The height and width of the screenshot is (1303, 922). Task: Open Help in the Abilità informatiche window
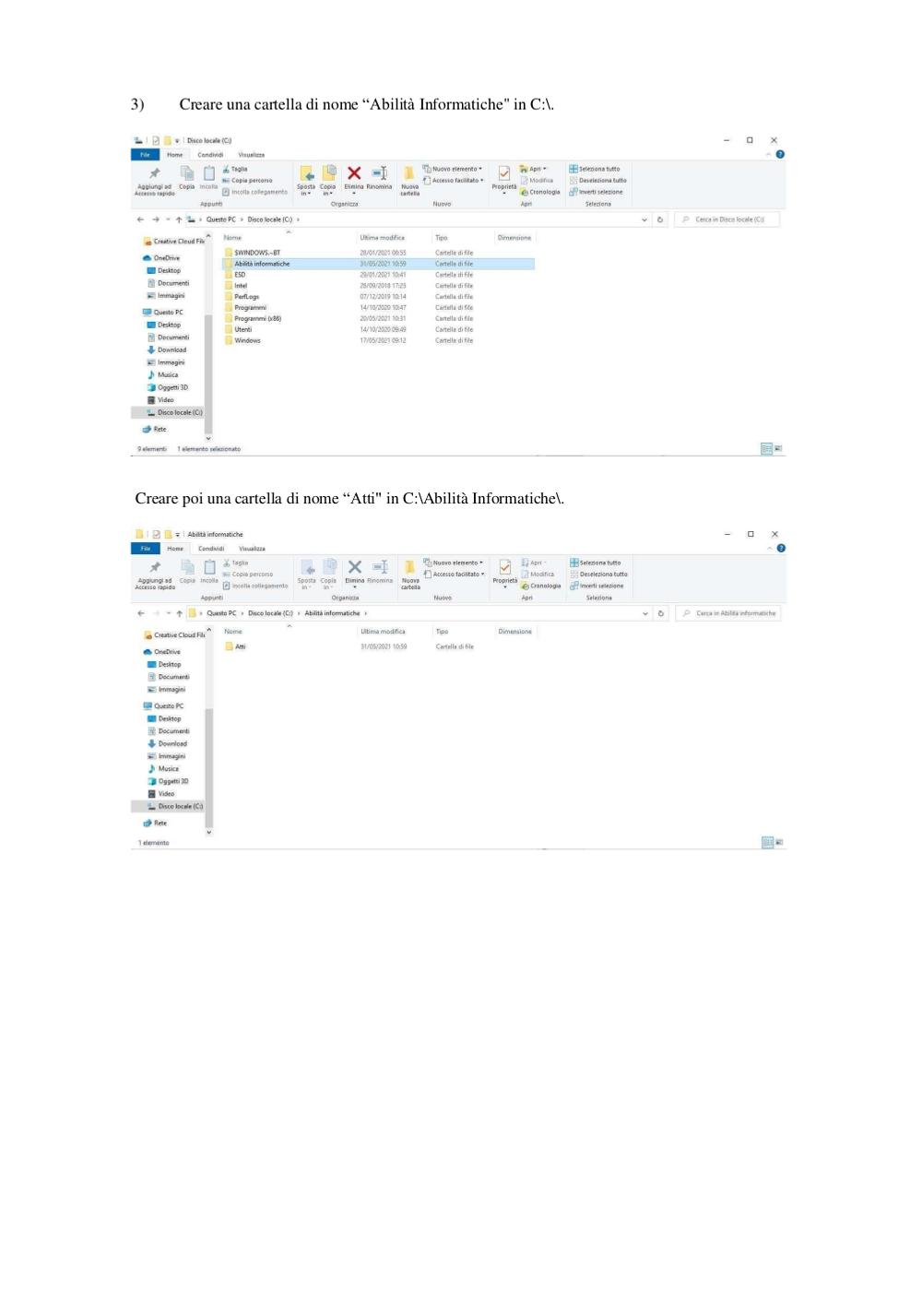781,548
